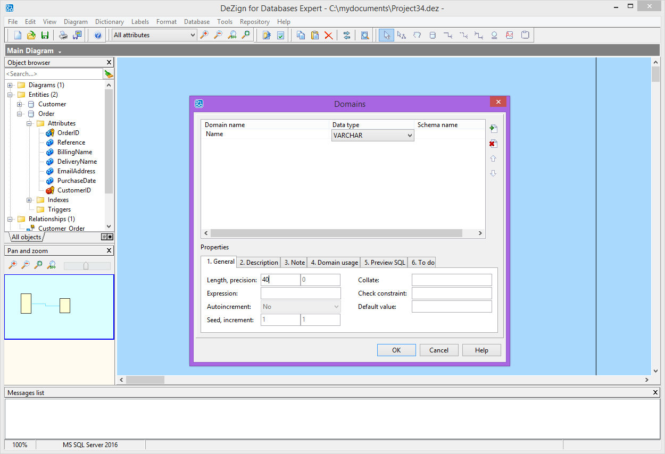Switch to the 3. Note tab
The height and width of the screenshot is (454, 665).
(x=294, y=262)
